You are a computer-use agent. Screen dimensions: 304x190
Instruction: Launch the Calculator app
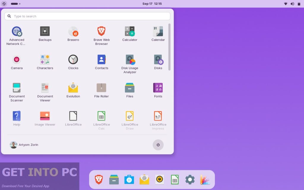pyautogui.click(x=130, y=31)
